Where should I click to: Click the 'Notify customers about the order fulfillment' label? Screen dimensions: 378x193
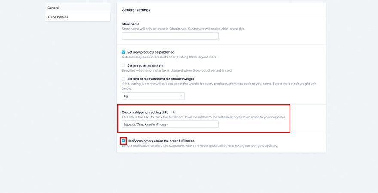161,141
